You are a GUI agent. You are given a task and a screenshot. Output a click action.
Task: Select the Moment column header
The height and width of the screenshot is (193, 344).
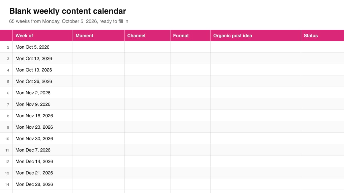point(99,35)
